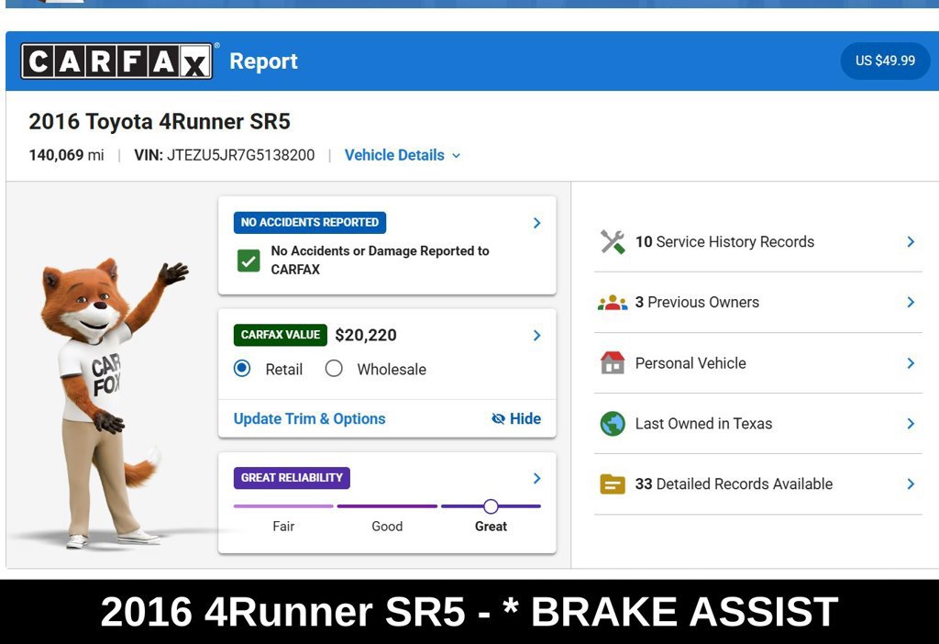
Task: Click the Report header title text
Action: click(x=263, y=61)
